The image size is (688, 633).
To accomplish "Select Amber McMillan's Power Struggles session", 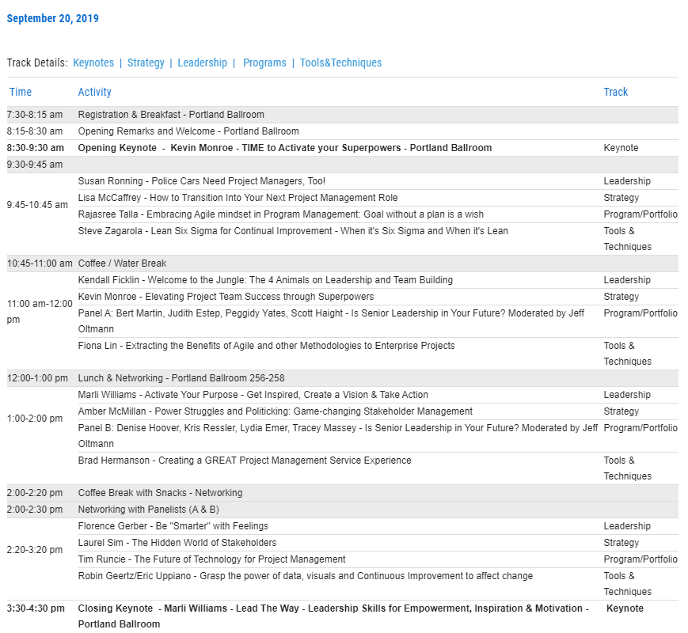I will [x=276, y=411].
